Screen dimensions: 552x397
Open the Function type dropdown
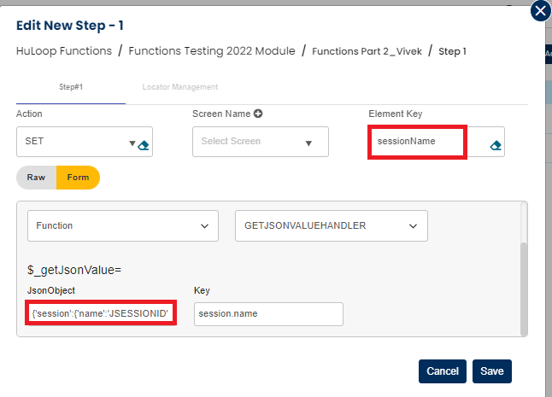122,226
